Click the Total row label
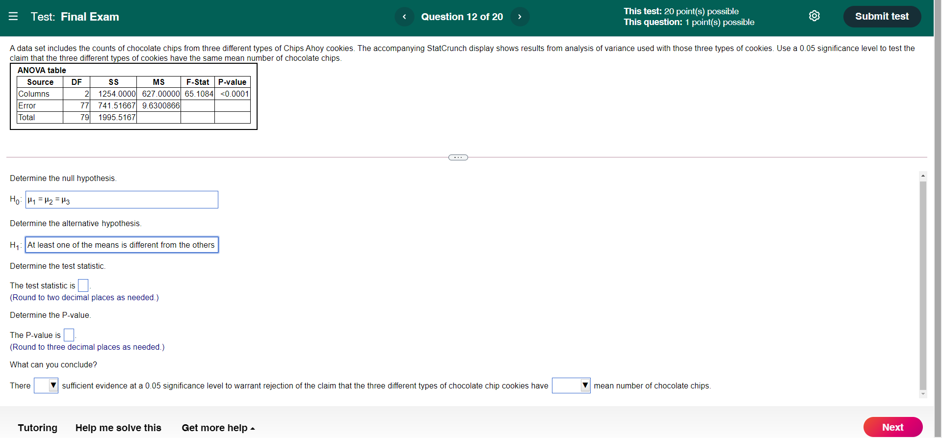The image size is (942, 438). coord(26,117)
